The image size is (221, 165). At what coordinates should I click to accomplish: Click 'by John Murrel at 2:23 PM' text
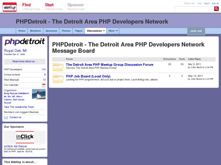point(200,79)
